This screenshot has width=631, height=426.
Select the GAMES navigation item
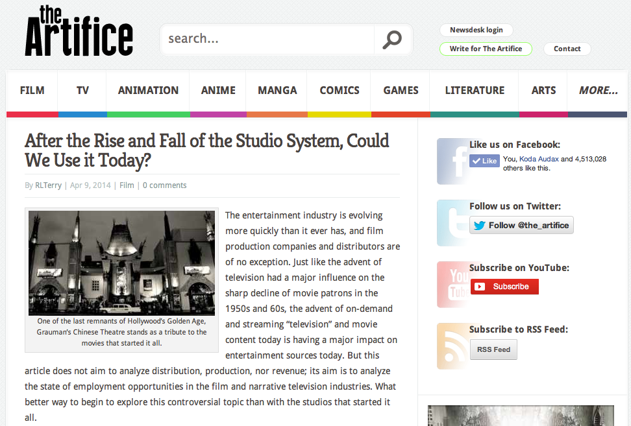point(401,91)
